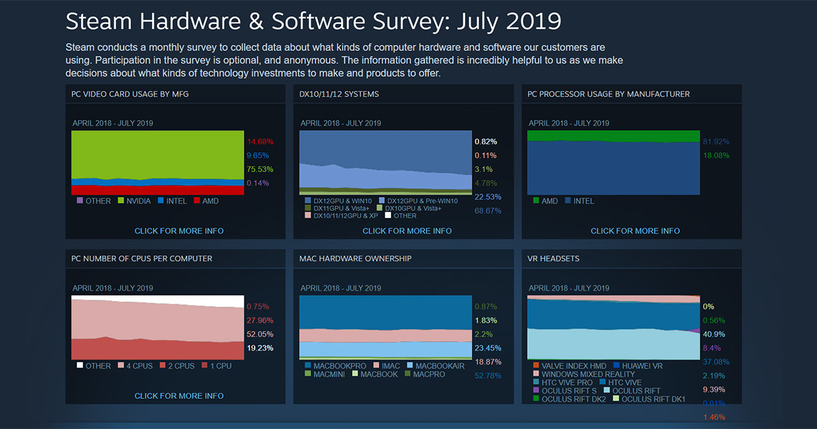Click the 52.78% value in Mac hardware panel
Viewport: 817px width, 429px height.
488,375
